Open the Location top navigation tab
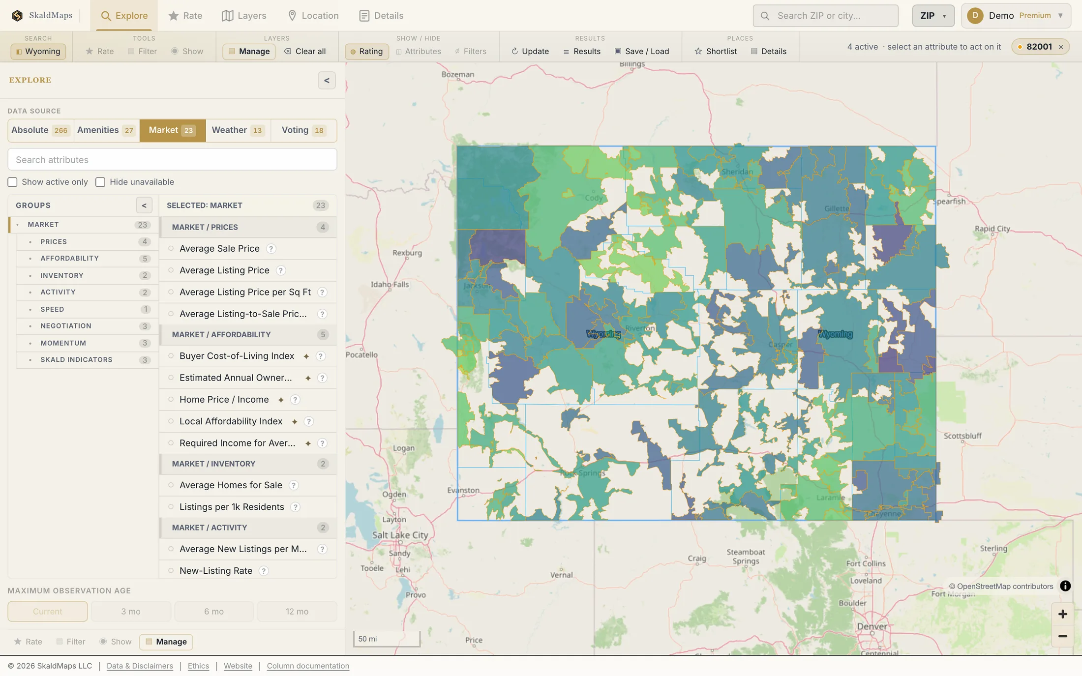 pyautogui.click(x=313, y=16)
